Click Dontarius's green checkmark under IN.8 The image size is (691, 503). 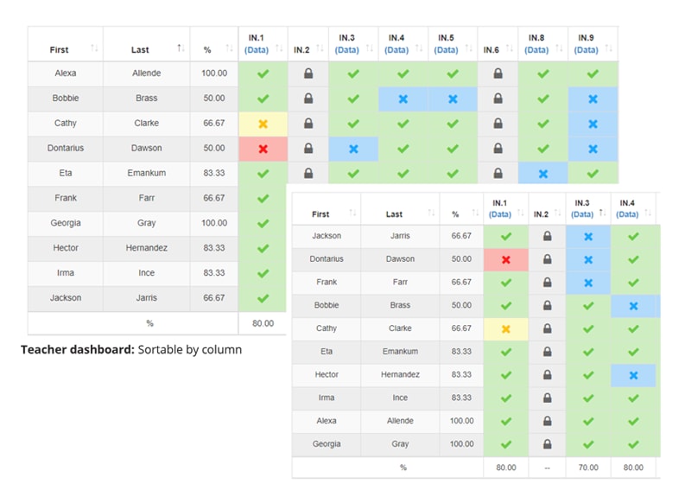tap(542, 149)
